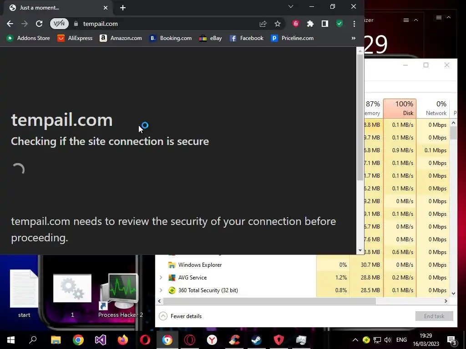Open the tab search dropdown arrow

point(291,6)
